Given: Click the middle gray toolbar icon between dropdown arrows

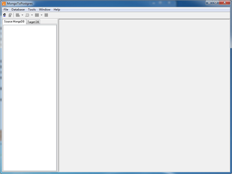Looking at the screenshot, I should (x=27, y=15).
